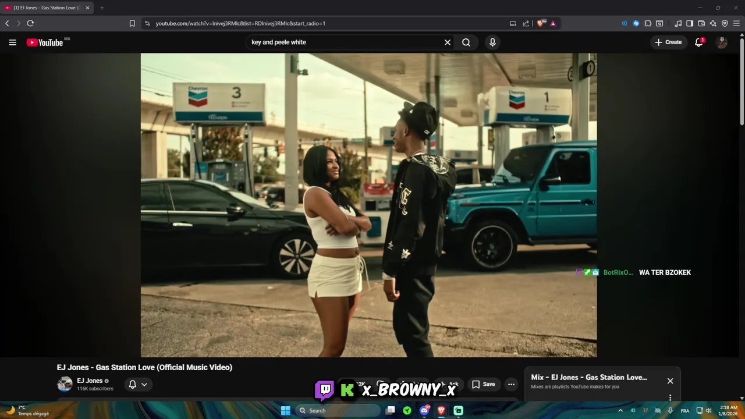Start voice search with microphone

pos(492,42)
